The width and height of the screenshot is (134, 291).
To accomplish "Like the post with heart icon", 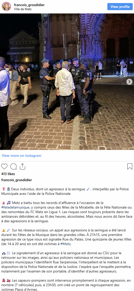I will [x=4, y=166].
